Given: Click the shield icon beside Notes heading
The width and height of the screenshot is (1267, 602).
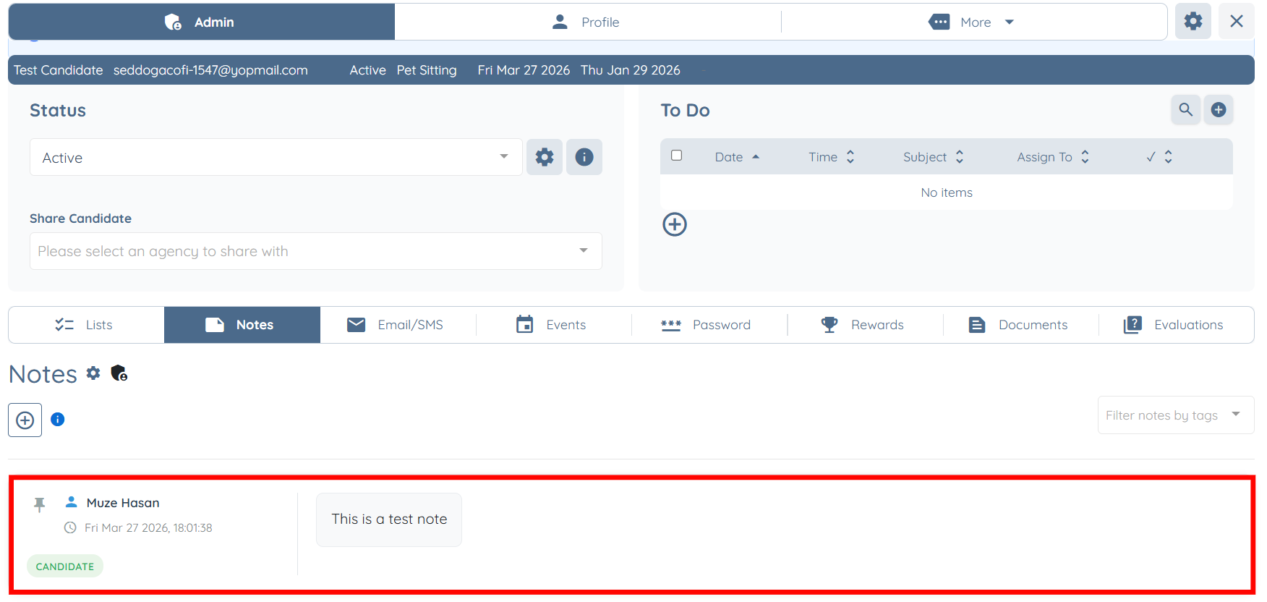Looking at the screenshot, I should pos(119,373).
